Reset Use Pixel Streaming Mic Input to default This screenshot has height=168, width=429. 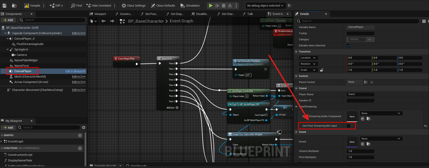click(x=425, y=126)
